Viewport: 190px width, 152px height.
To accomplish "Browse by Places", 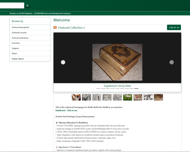I will click(x=30, y=54).
